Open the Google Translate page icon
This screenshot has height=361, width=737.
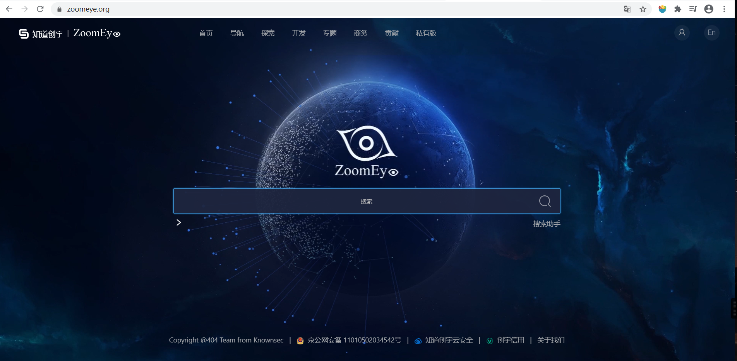point(627,9)
